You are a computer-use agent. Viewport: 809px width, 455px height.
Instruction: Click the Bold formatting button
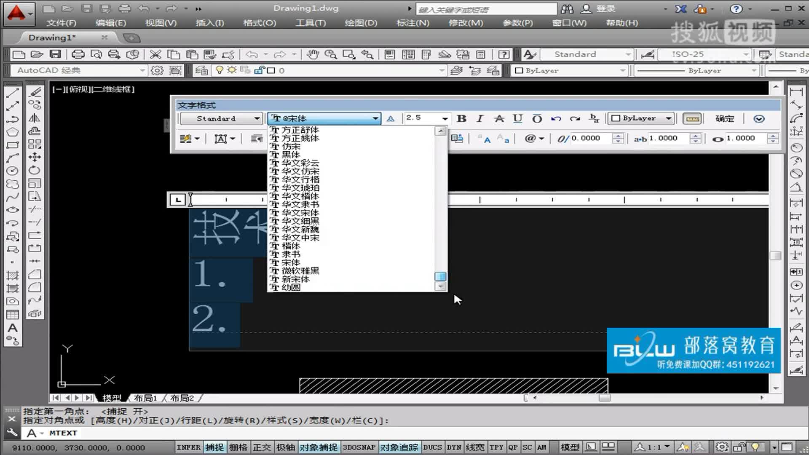(461, 118)
